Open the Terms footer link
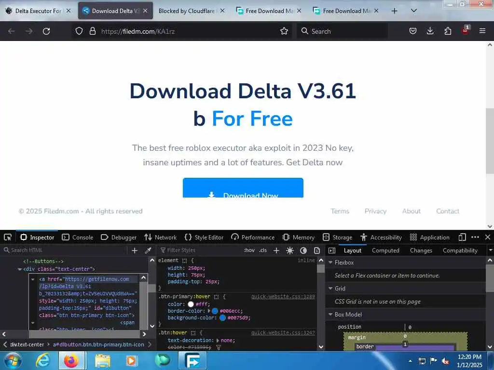Screen dimensions: 494x370 coord(340,211)
